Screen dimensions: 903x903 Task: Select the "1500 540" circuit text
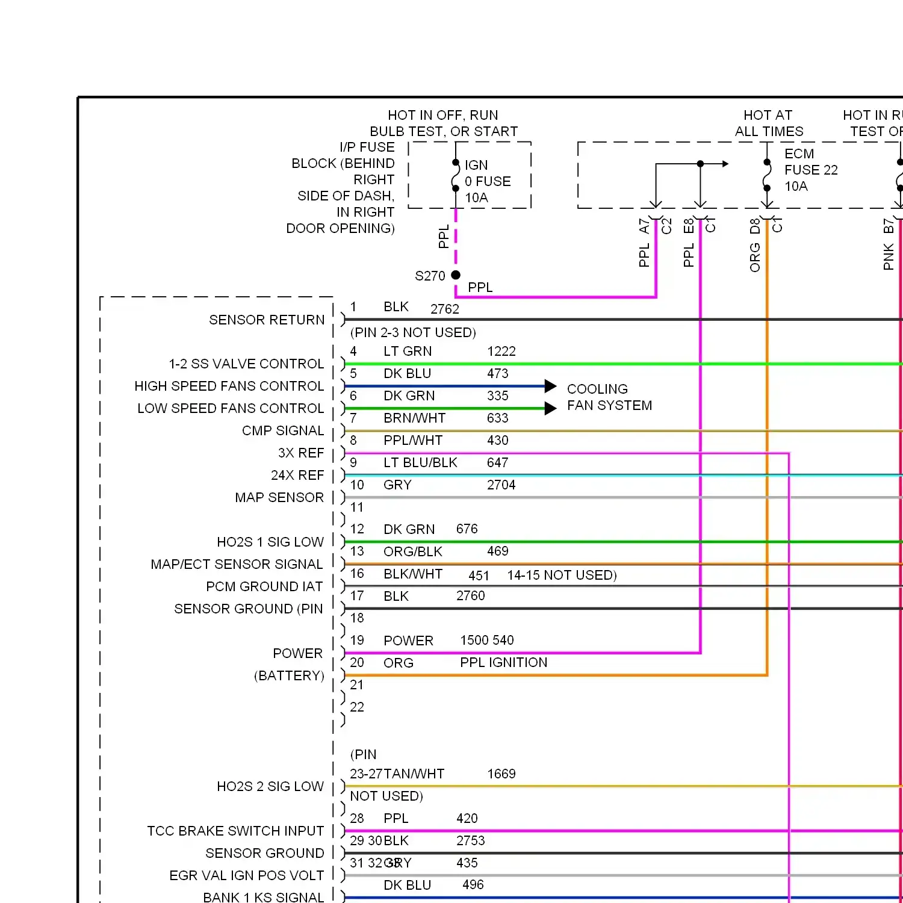[487, 640]
